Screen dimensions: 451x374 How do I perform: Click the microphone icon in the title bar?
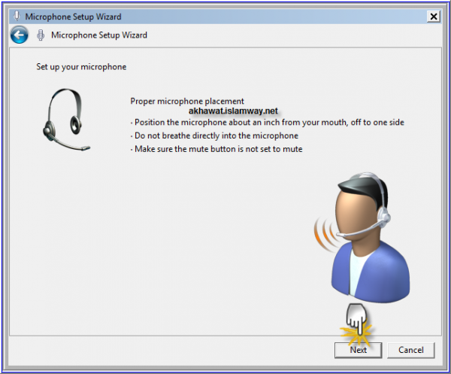(17, 16)
